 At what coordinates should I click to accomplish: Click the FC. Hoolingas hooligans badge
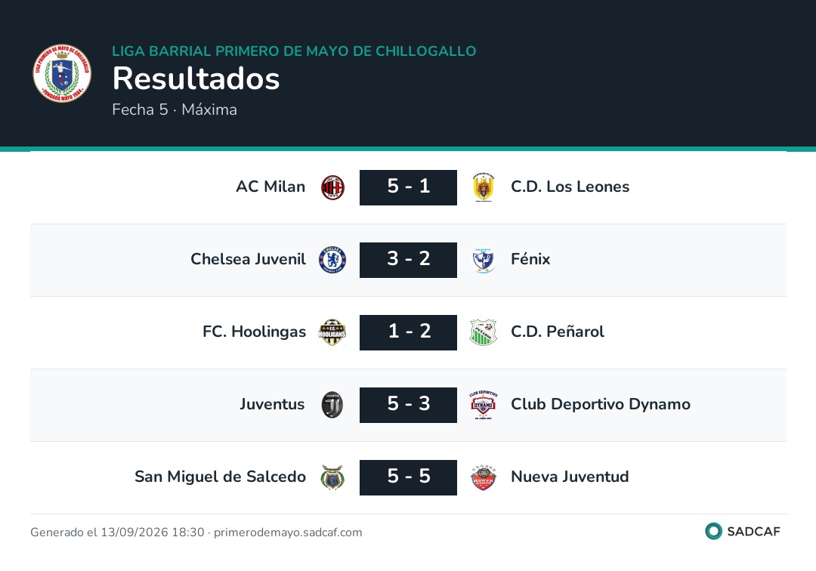click(332, 332)
